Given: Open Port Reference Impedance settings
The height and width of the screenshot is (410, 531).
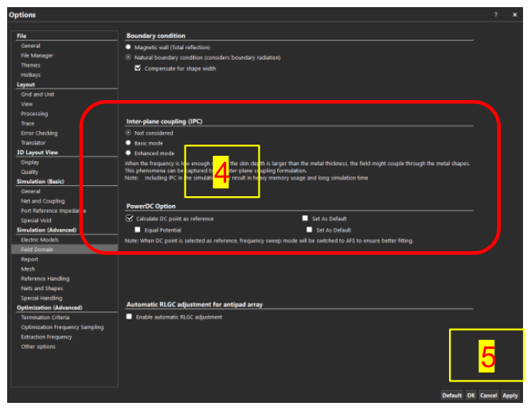Looking at the screenshot, I should coord(53,211).
